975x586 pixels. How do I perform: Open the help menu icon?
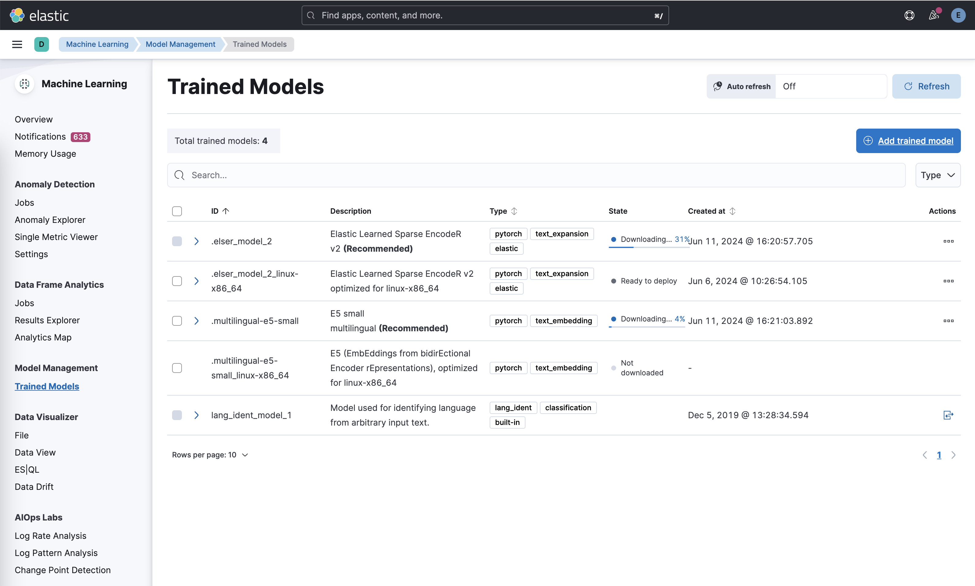[909, 15]
